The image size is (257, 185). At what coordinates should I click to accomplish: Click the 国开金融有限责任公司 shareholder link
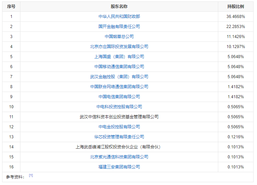click(x=119, y=27)
